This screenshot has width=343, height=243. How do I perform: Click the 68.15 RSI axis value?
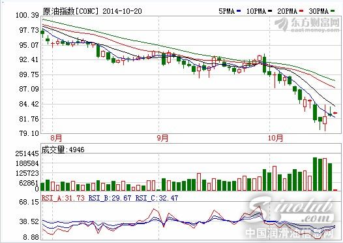coord(29,202)
